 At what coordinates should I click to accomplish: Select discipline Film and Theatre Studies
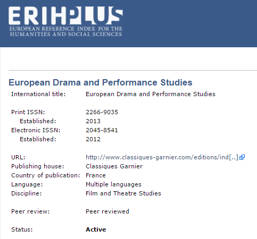(x=123, y=193)
